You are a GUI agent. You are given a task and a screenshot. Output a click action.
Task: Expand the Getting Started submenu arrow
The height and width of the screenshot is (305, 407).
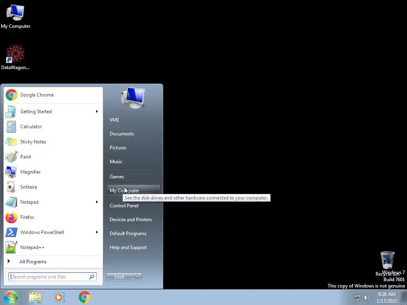coord(97,112)
